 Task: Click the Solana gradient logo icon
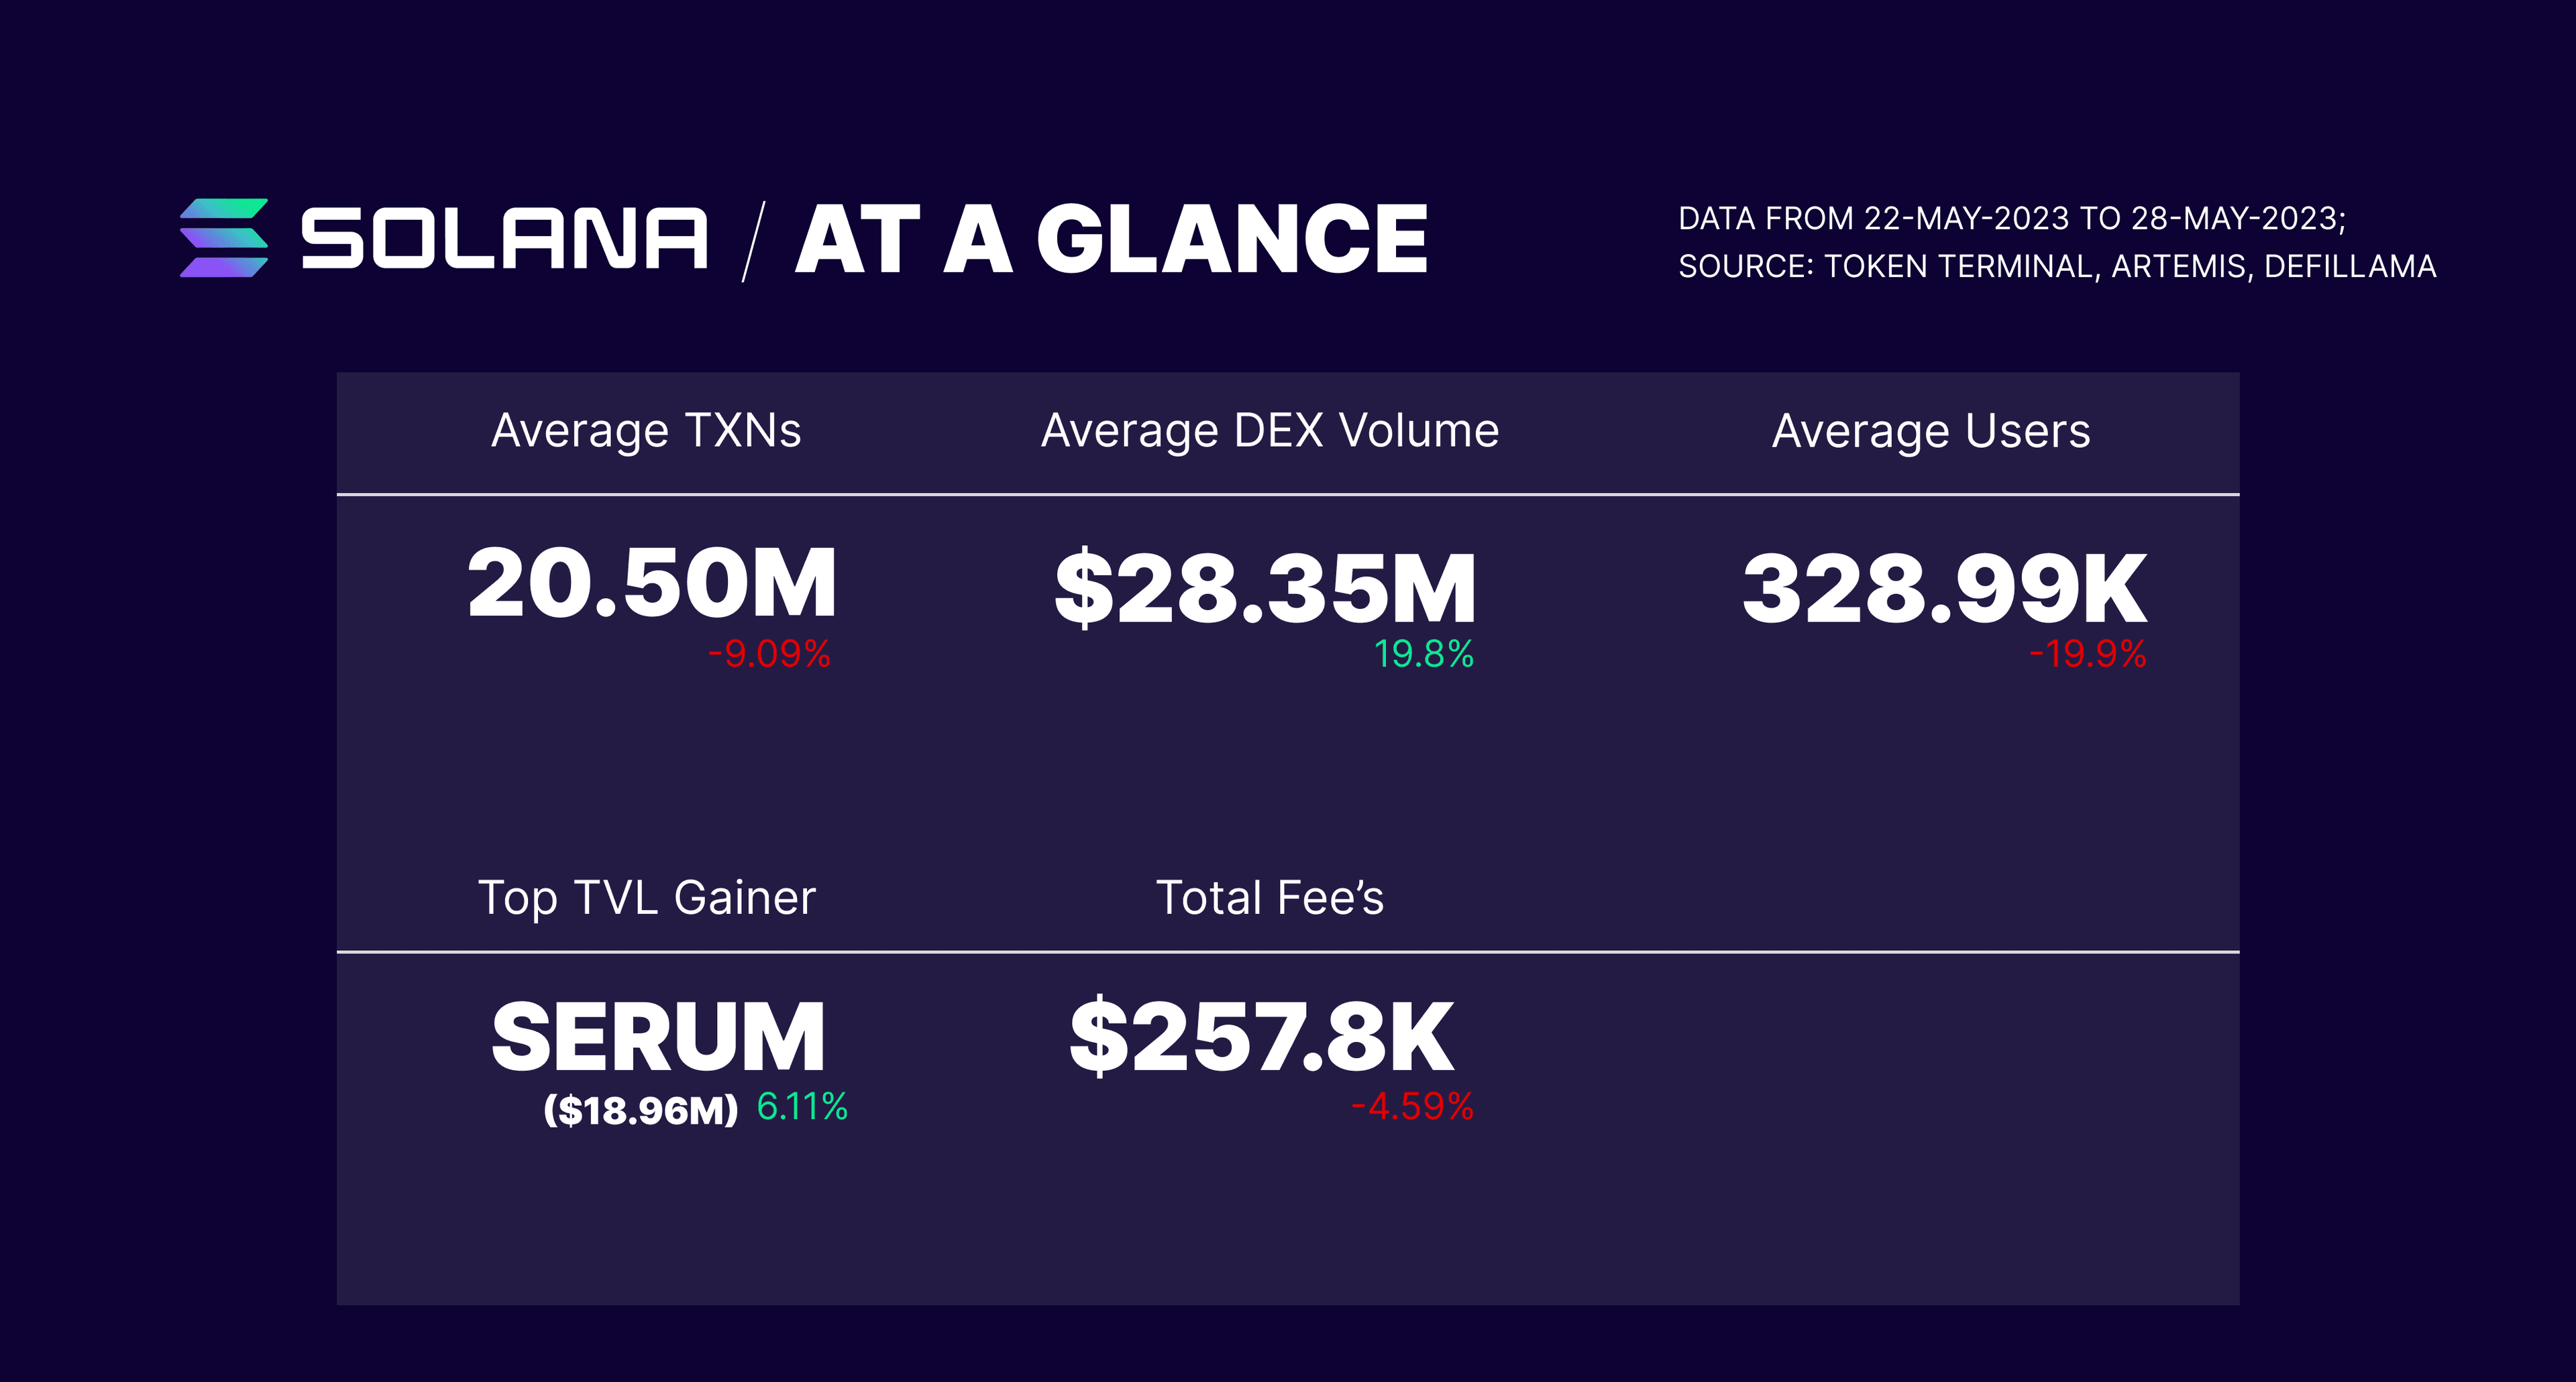(224, 238)
